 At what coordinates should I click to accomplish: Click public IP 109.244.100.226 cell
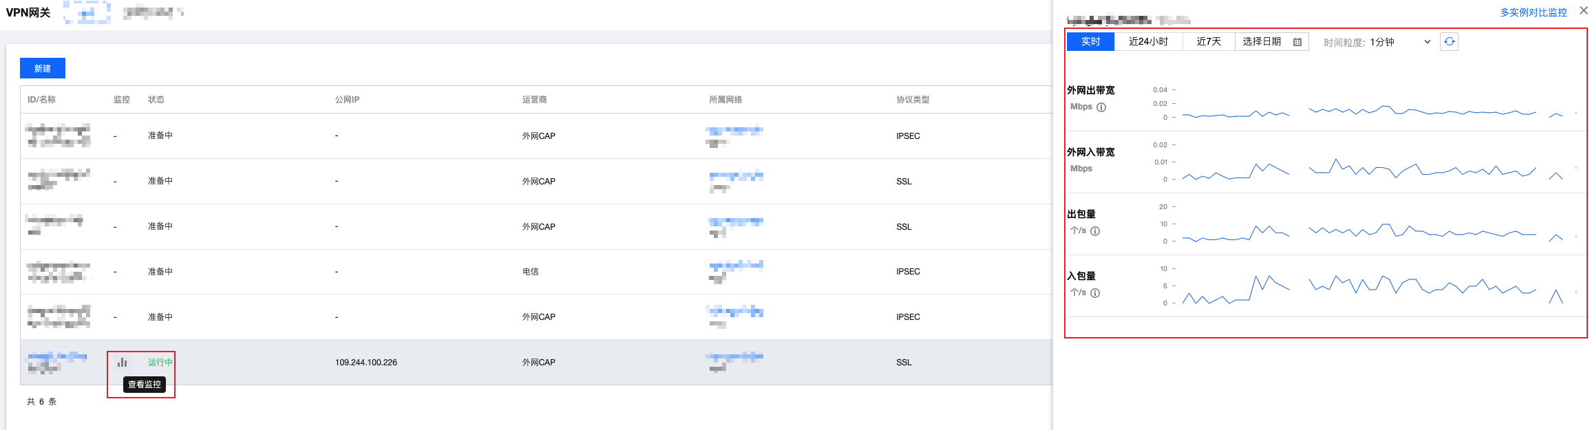(366, 363)
